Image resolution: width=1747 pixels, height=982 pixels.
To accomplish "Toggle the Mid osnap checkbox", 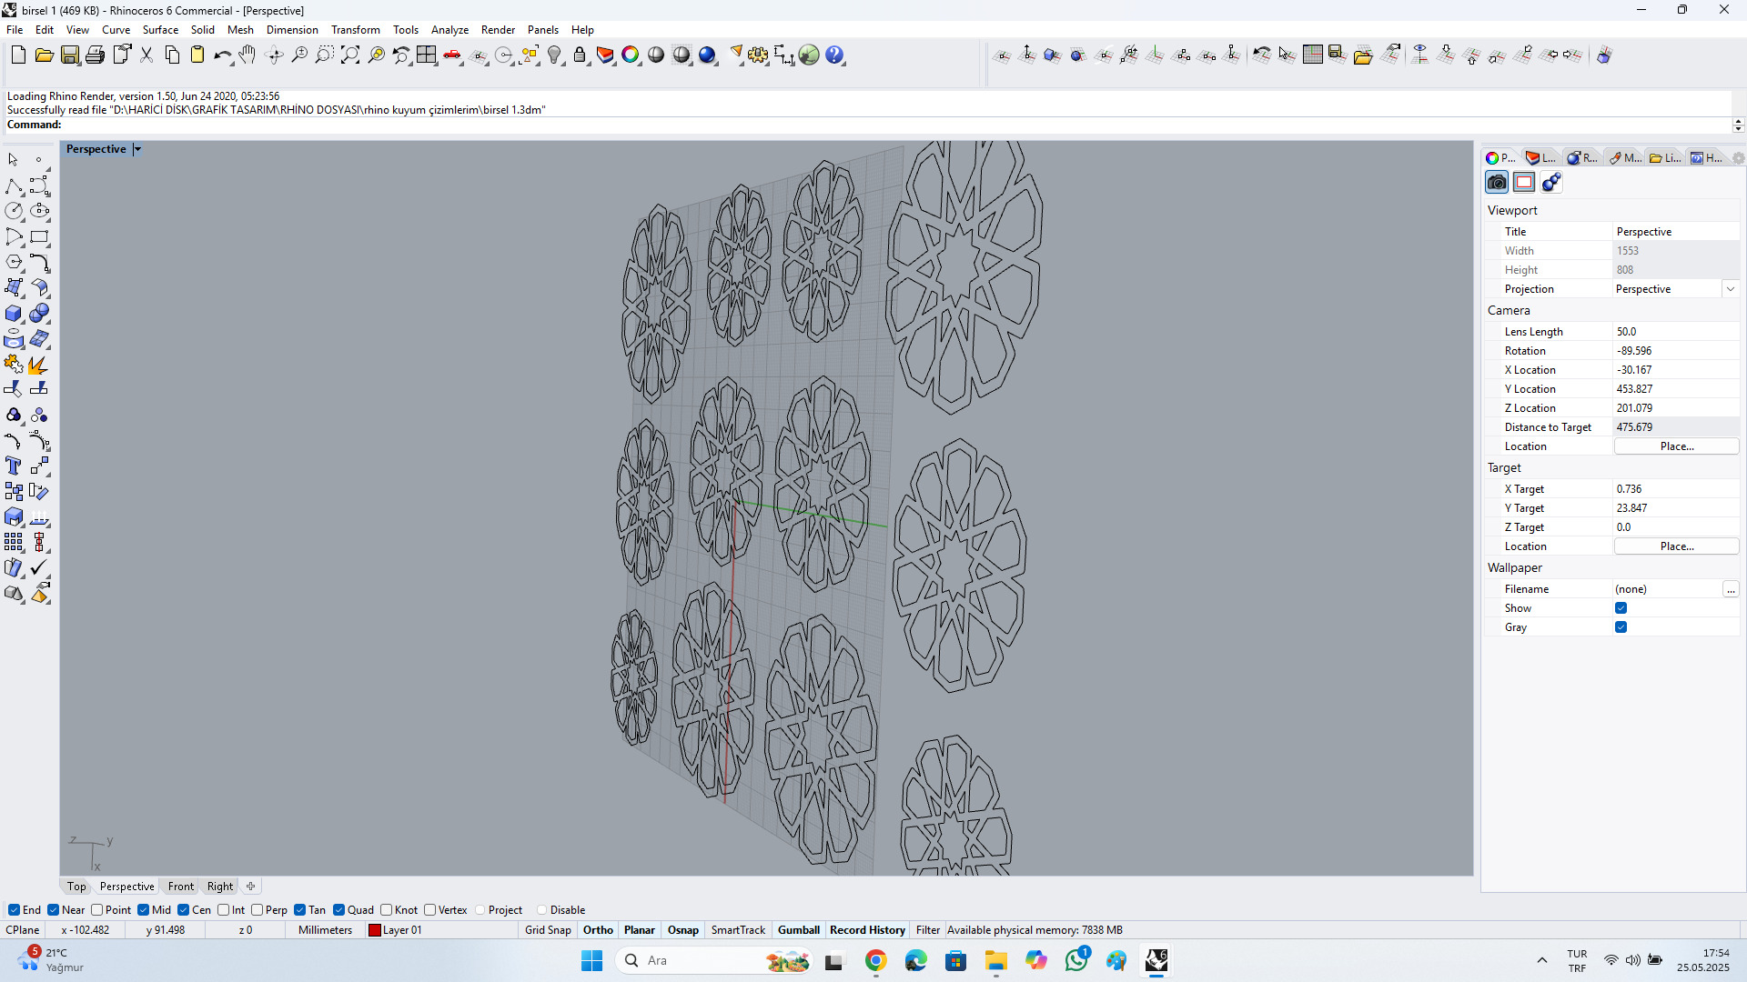I will click(x=143, y=910).
